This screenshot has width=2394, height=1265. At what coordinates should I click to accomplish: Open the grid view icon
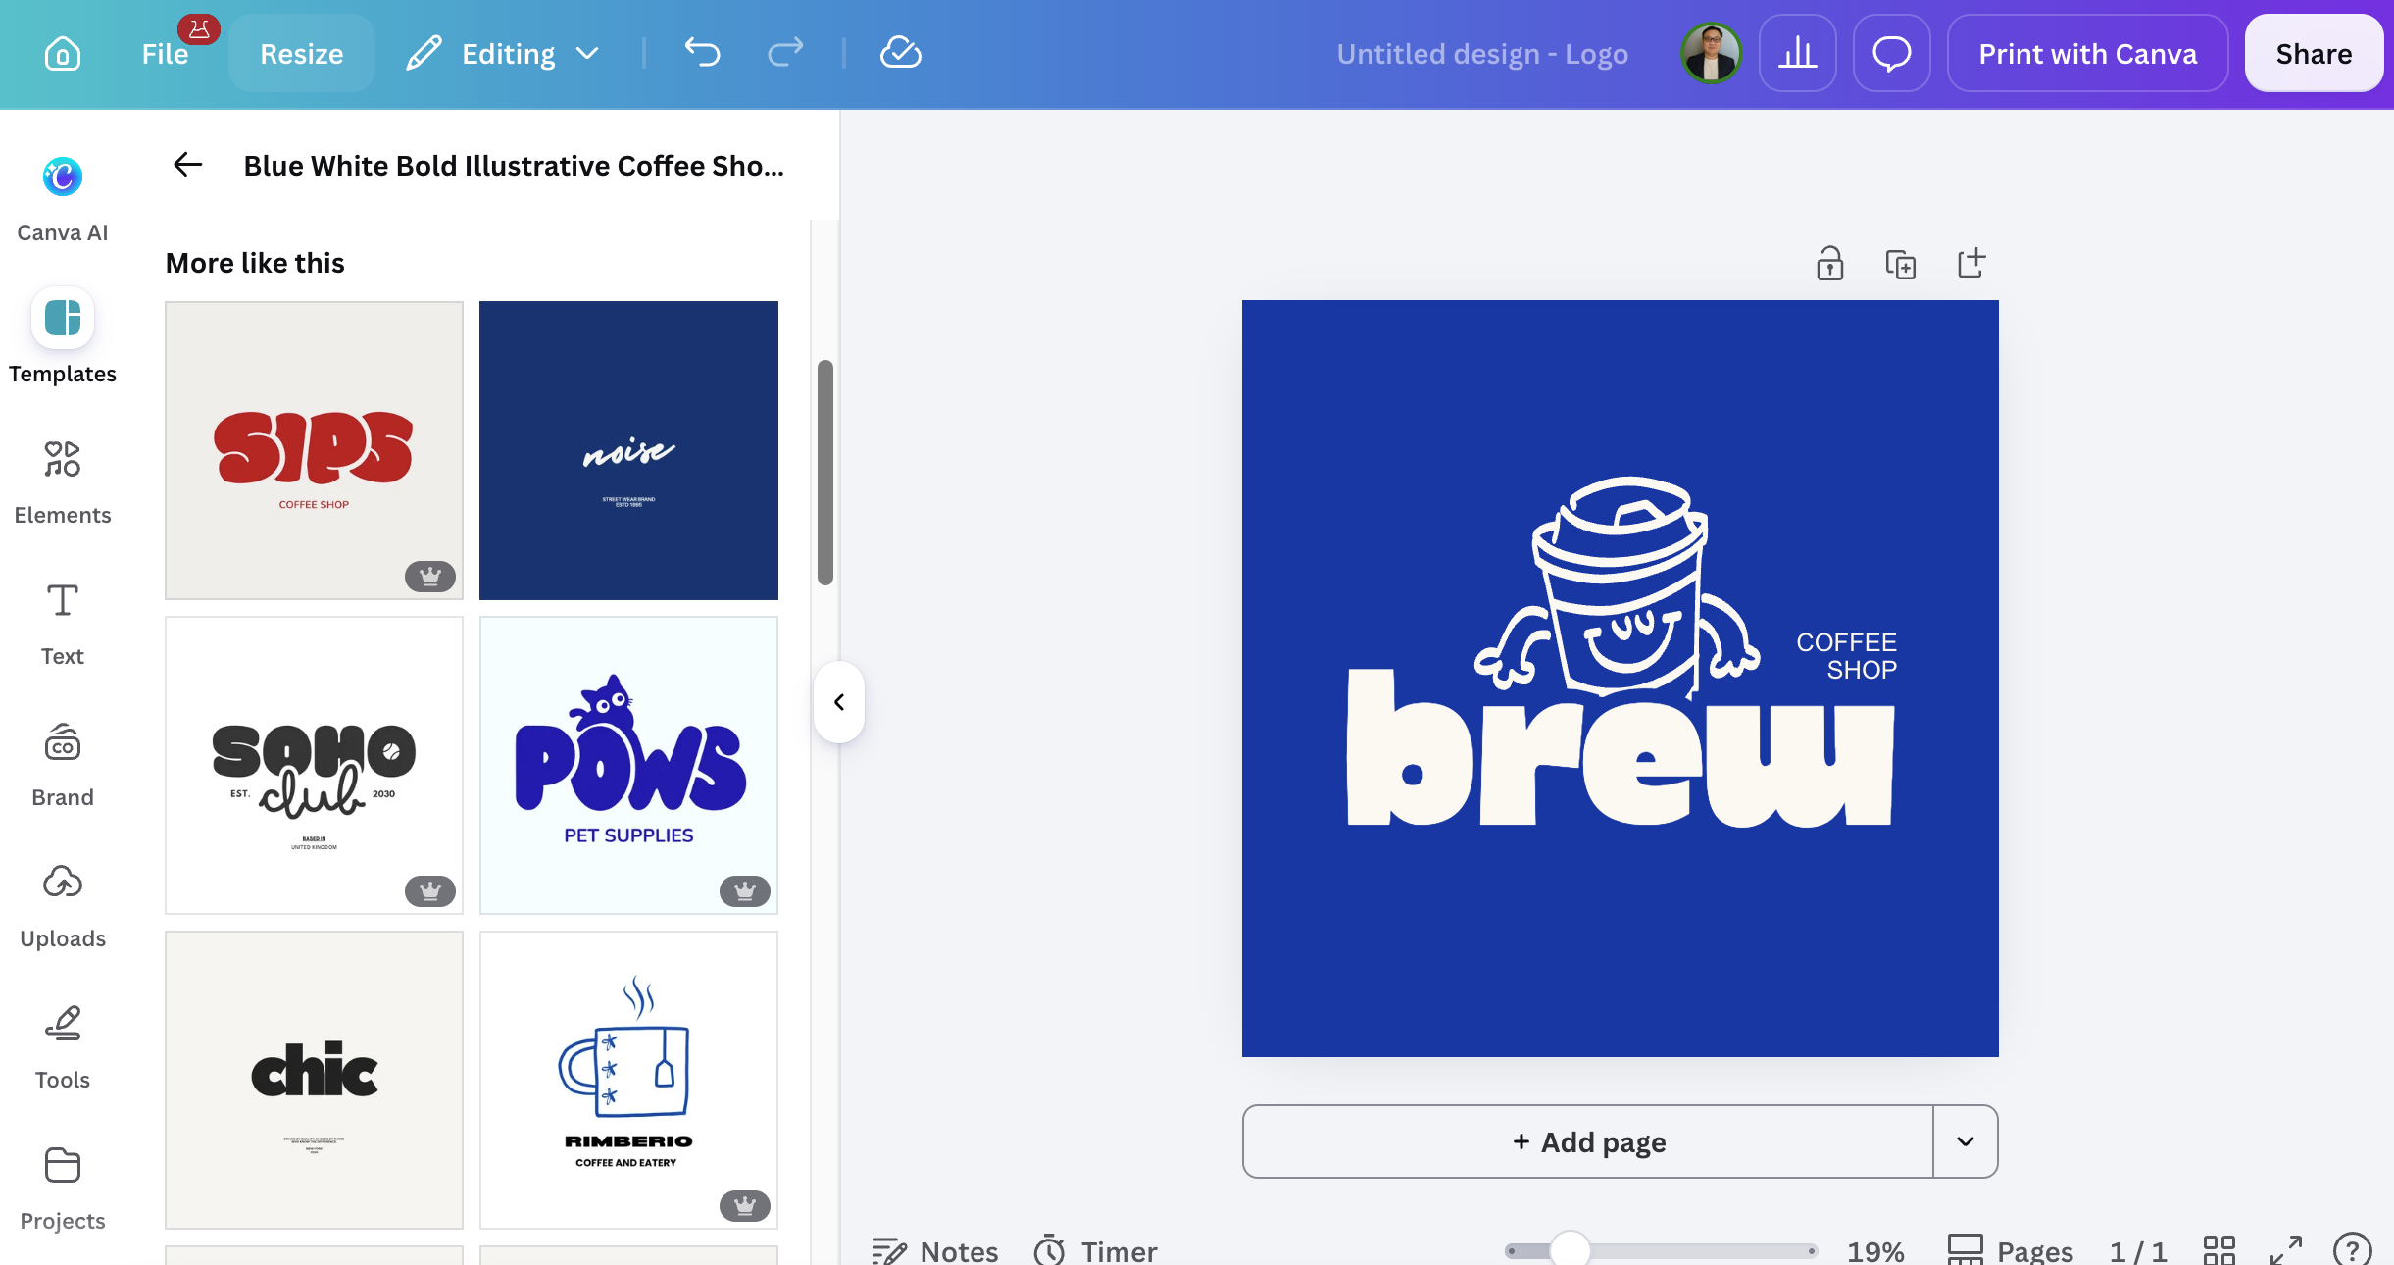point(2219,1250)
